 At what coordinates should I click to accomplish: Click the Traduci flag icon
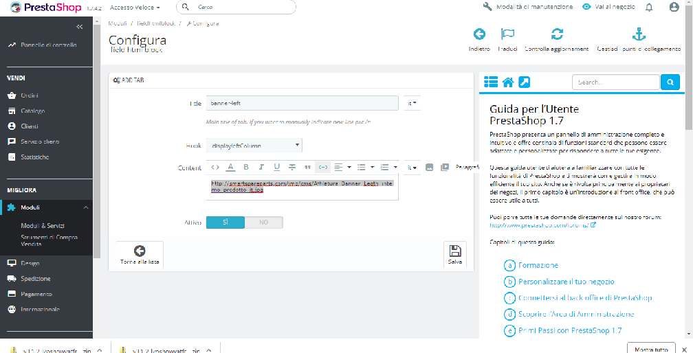point(507,34)
